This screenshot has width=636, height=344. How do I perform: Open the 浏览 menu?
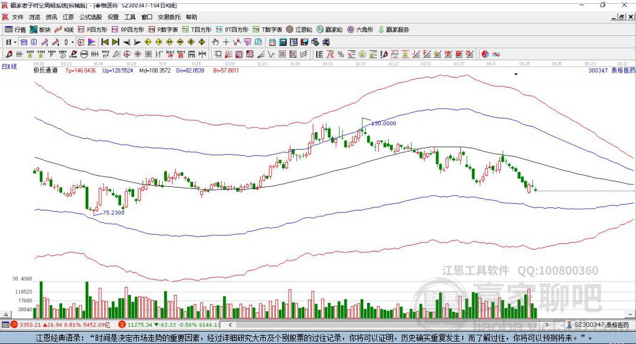pos(35,17)
